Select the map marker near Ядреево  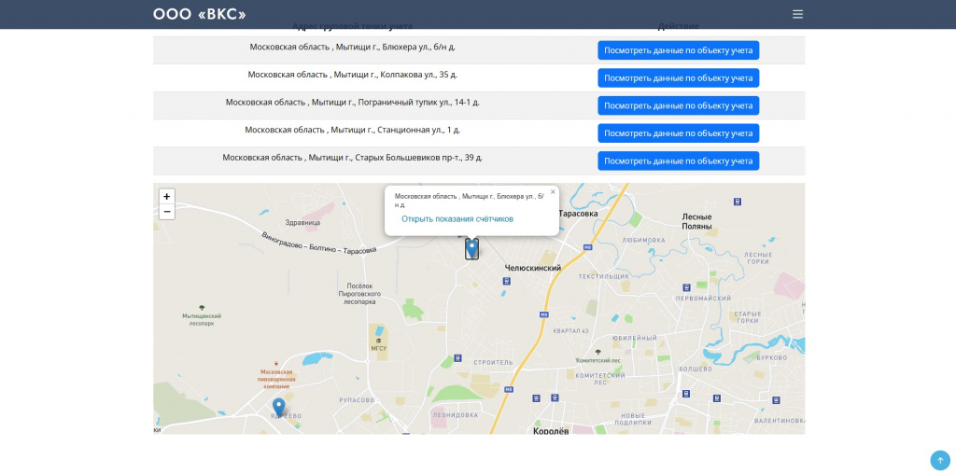[278, 407]
